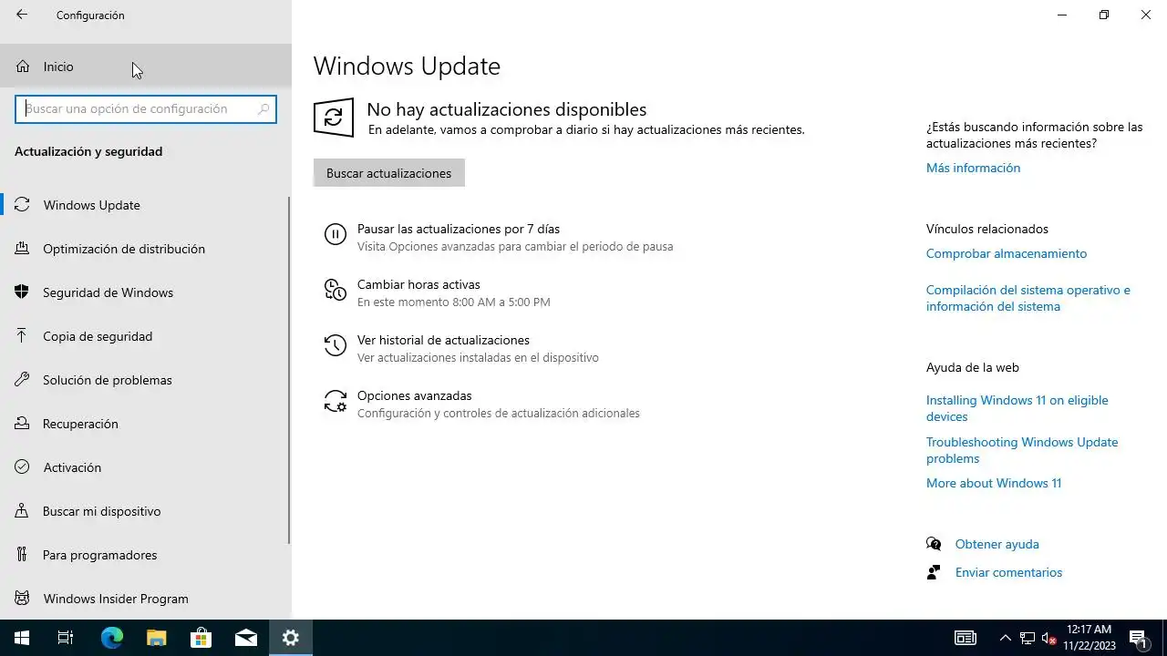The image size is (1167, 656).
Task: Click the back arrow in Configuración header
Action: tap(22, 15)
